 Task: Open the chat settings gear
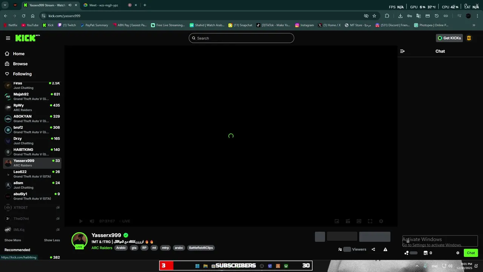[x=458, y=253]
